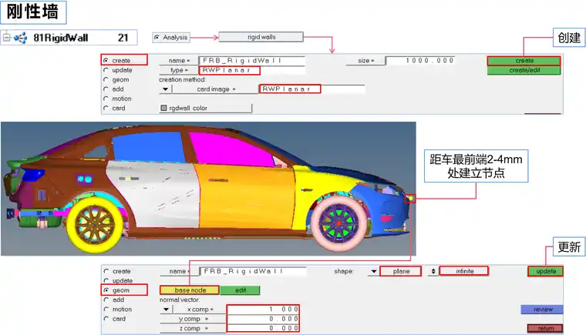Viewport: 586px width, 335px height.
Task: Click the green update button
Action: (545, 271)
